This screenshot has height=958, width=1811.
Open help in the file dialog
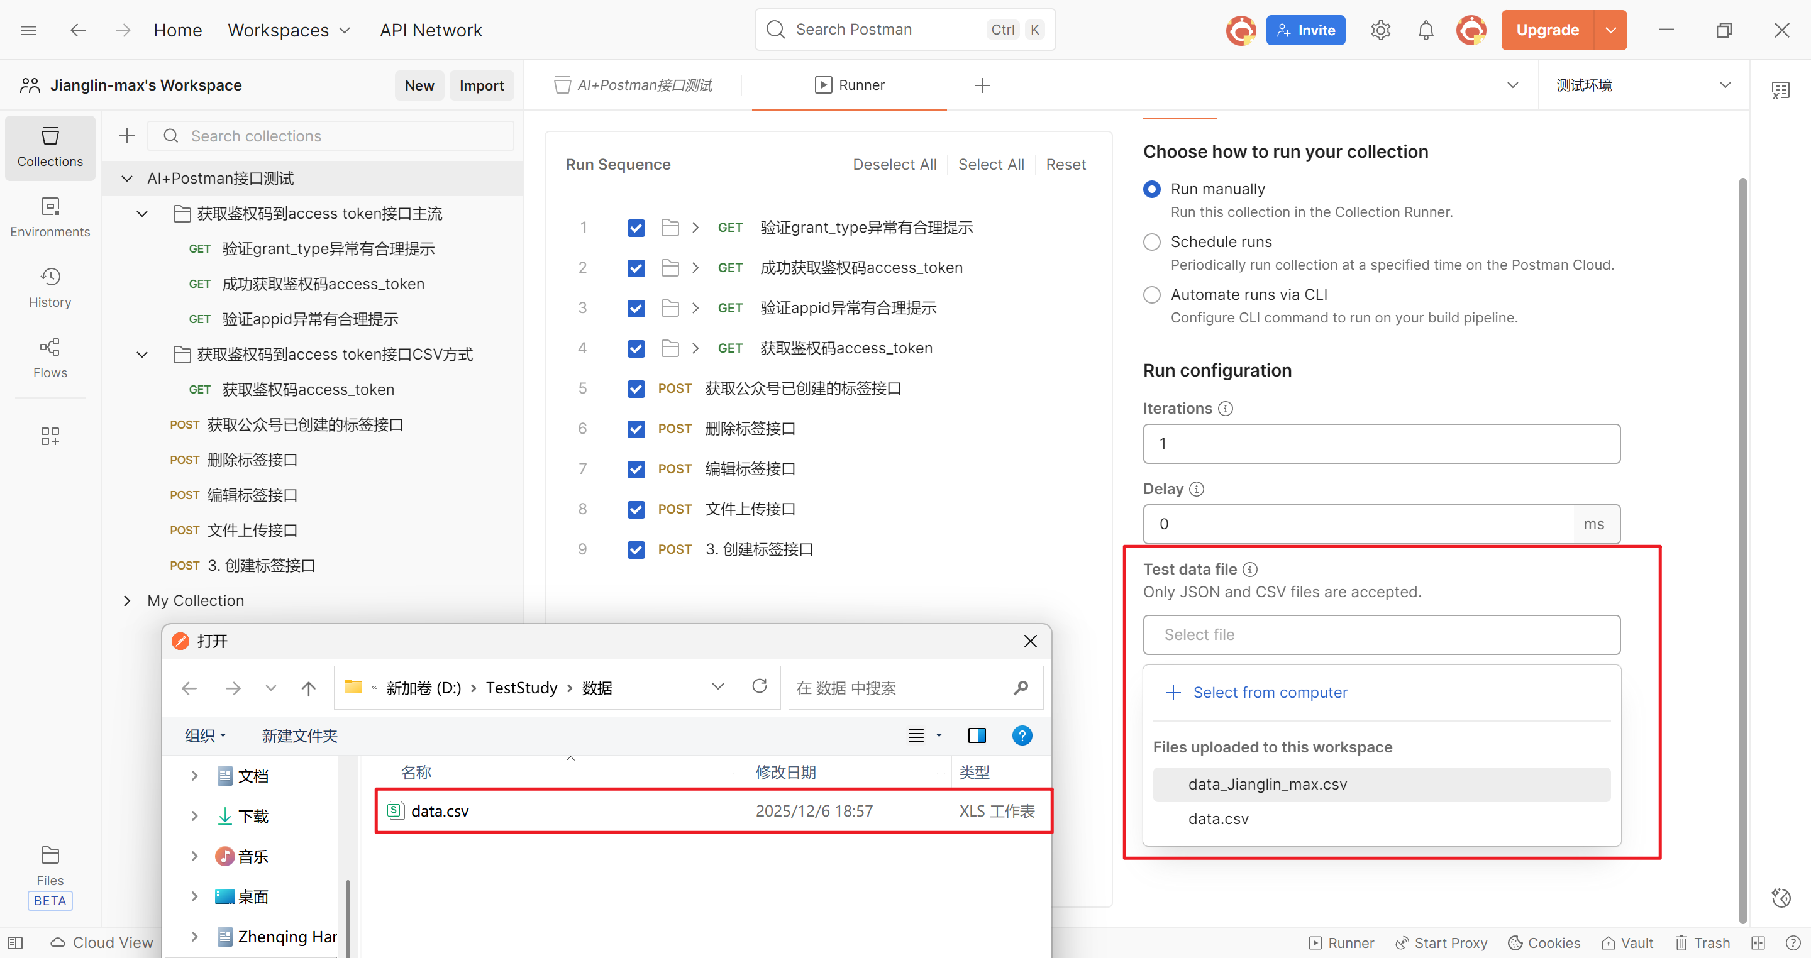point(1021,735)
